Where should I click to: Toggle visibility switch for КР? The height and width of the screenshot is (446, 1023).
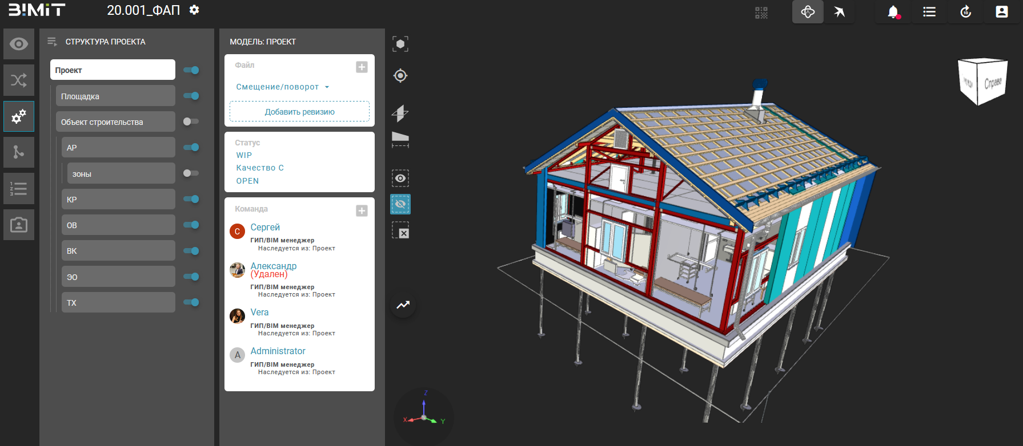pos(191,199)
